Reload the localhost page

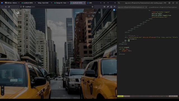pos(9,7)
